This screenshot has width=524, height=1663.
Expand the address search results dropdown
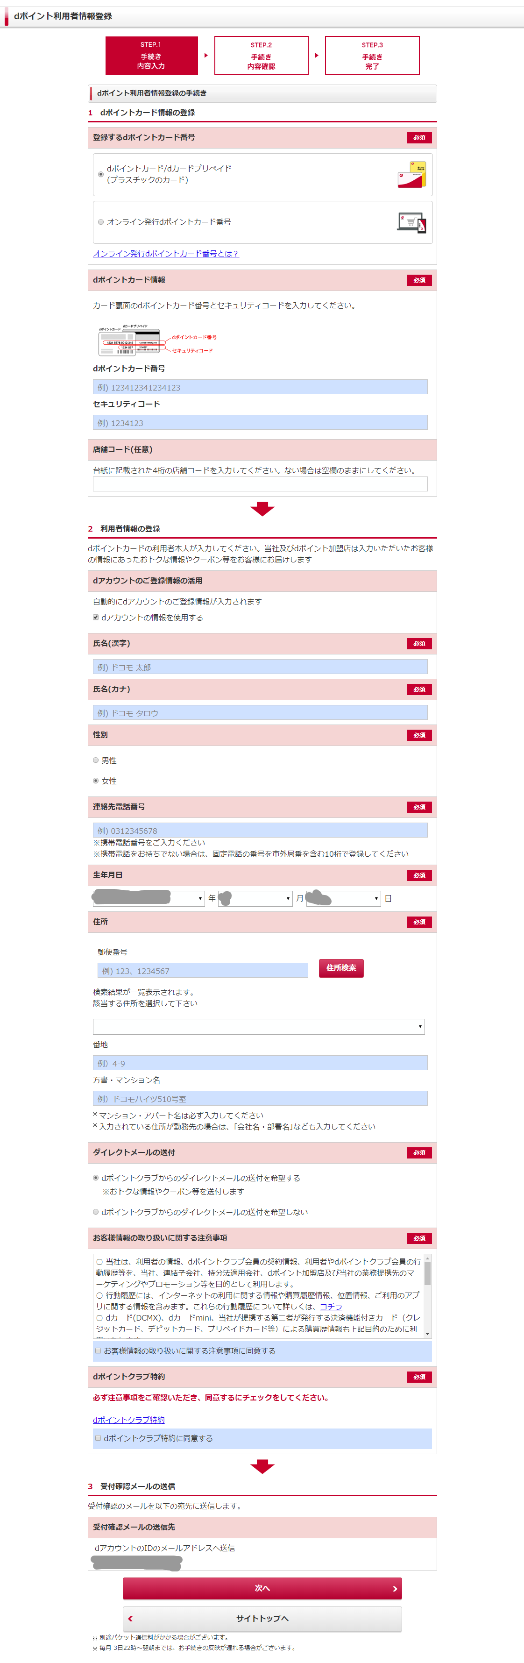pyautogui.click(x=259, y=1026)
